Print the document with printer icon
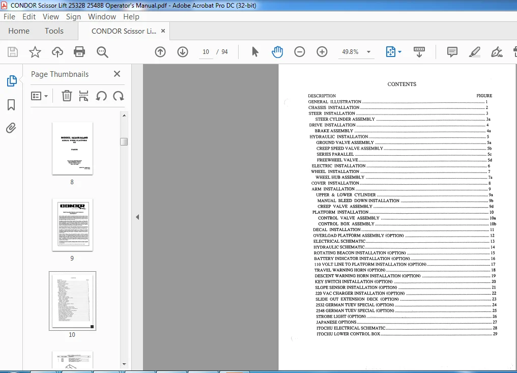The width and height of the screenshot is (517, 373). [79, 52]
